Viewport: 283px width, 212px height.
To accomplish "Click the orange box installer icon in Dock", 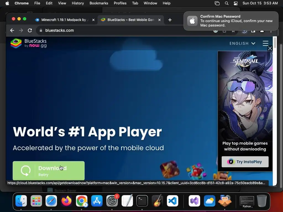I will pyautogui.click(x=225, y=201).
